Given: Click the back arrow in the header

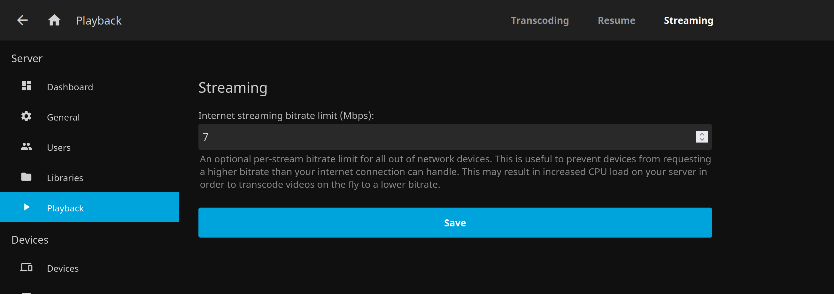Looking at the screenshot, I should pyautogui.click(x=22, y=20).
